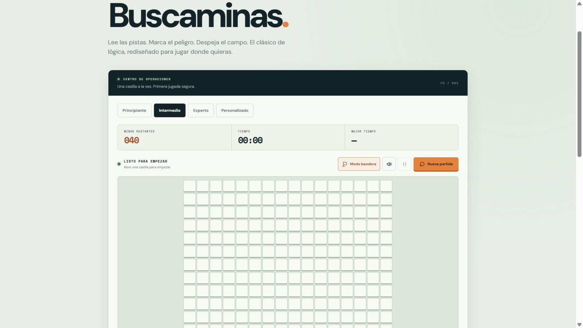Screen dimensions: 583x328
Task: Click "Una casilla a la vez. Primera jugada segura."
Action: (156, 86)
